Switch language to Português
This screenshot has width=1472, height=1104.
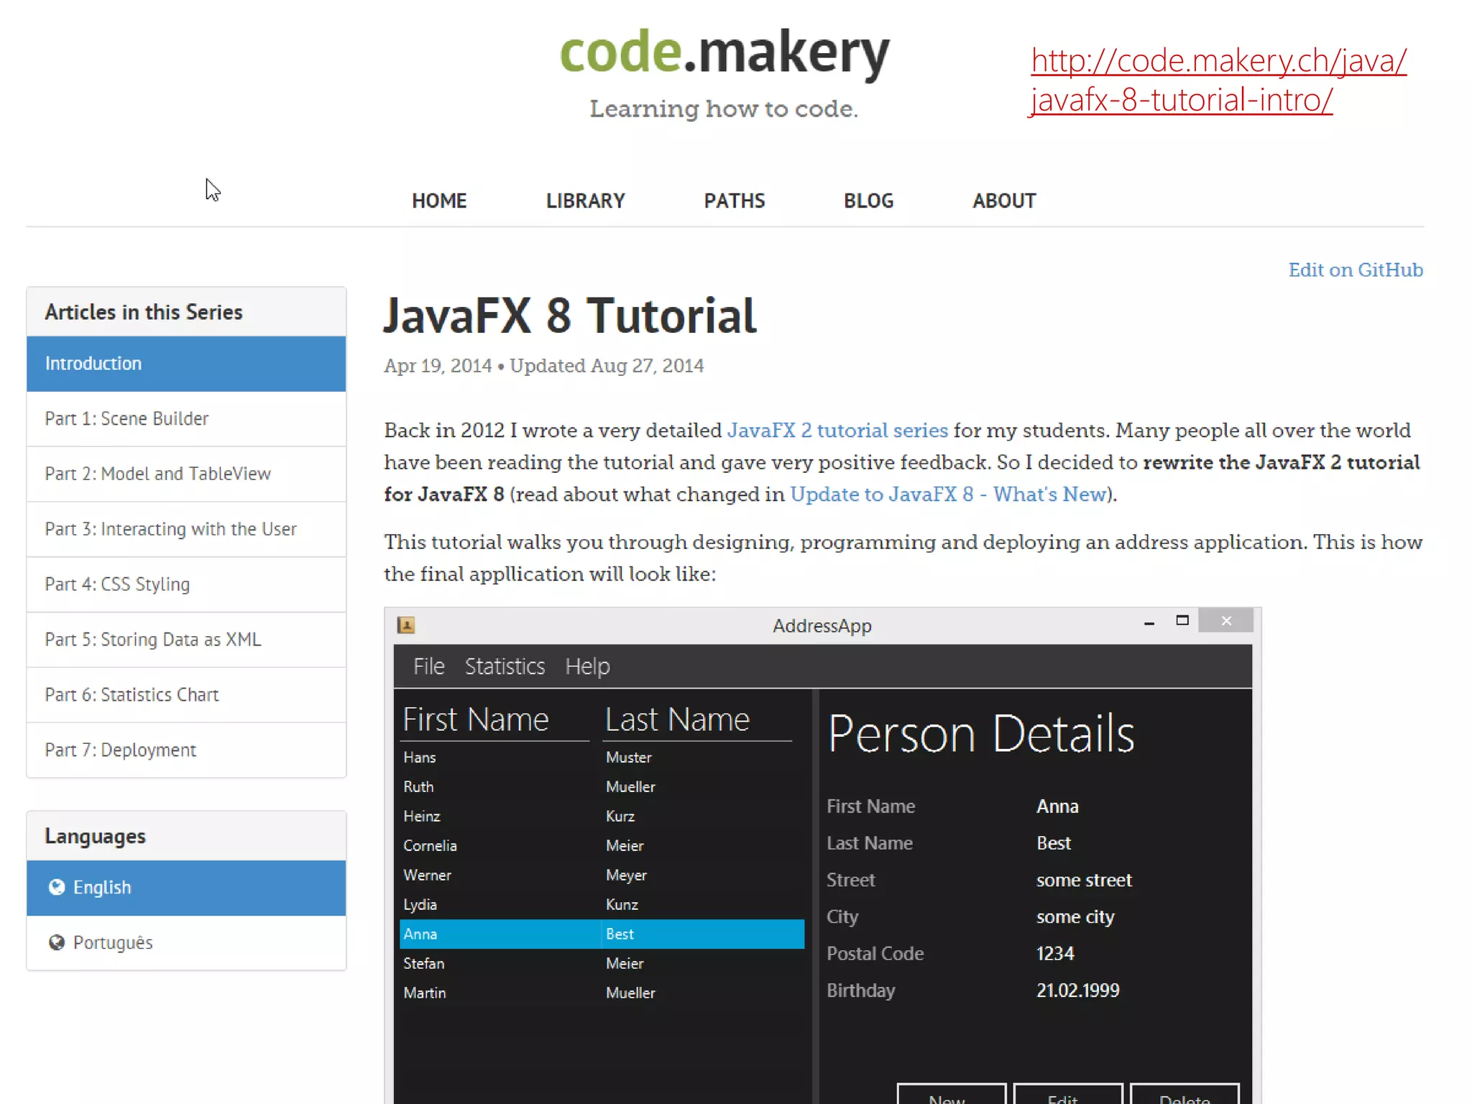[x=113, y=942]
